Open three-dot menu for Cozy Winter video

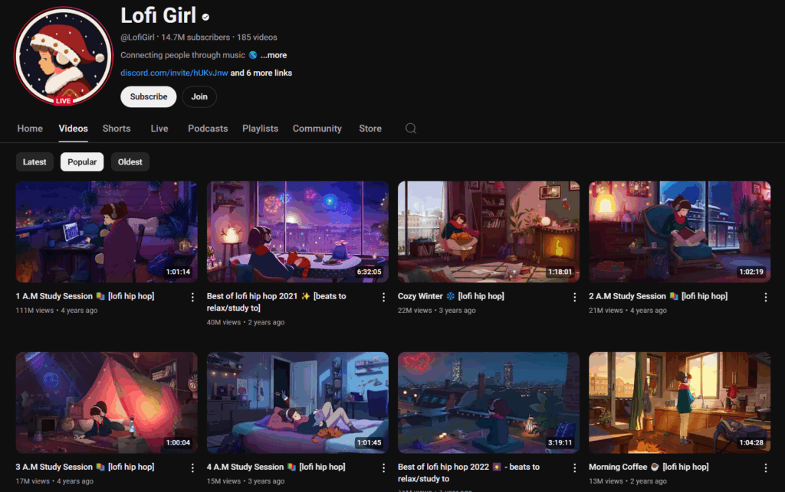[x=575, y=297]
